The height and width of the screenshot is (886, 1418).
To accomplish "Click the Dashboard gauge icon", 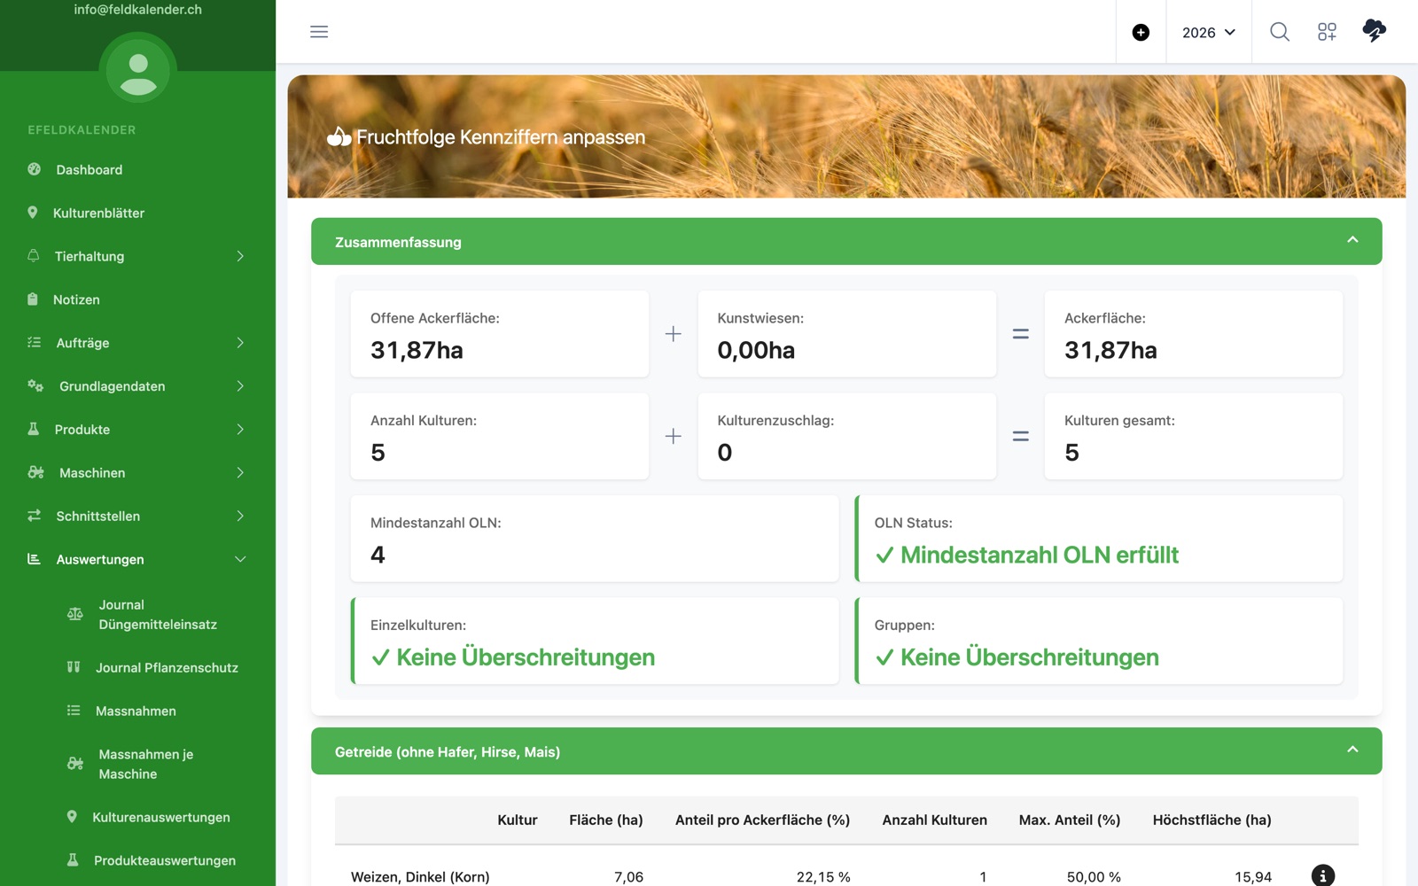I will pos(35,168).
